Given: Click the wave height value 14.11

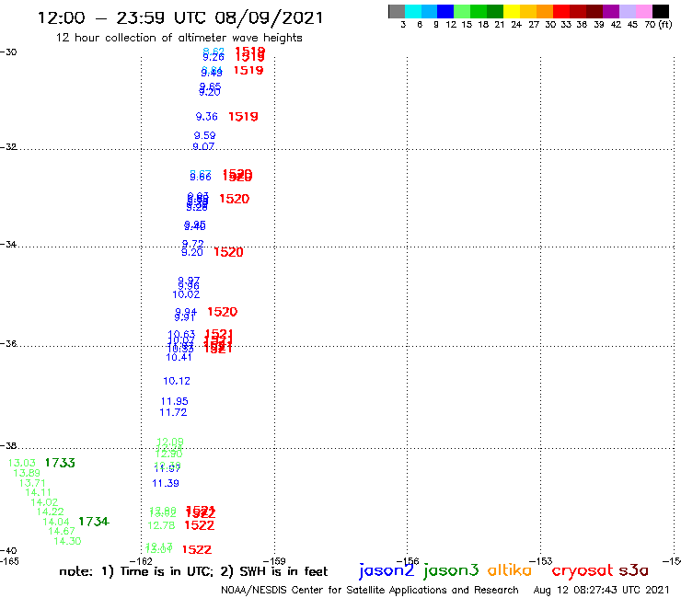Looking at the screenshot, I should tap(39, 492).
